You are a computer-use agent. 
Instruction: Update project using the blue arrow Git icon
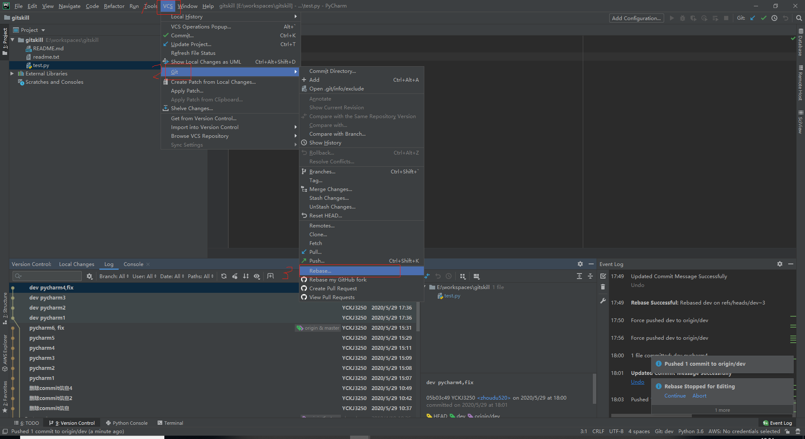(x=752, y=18)
